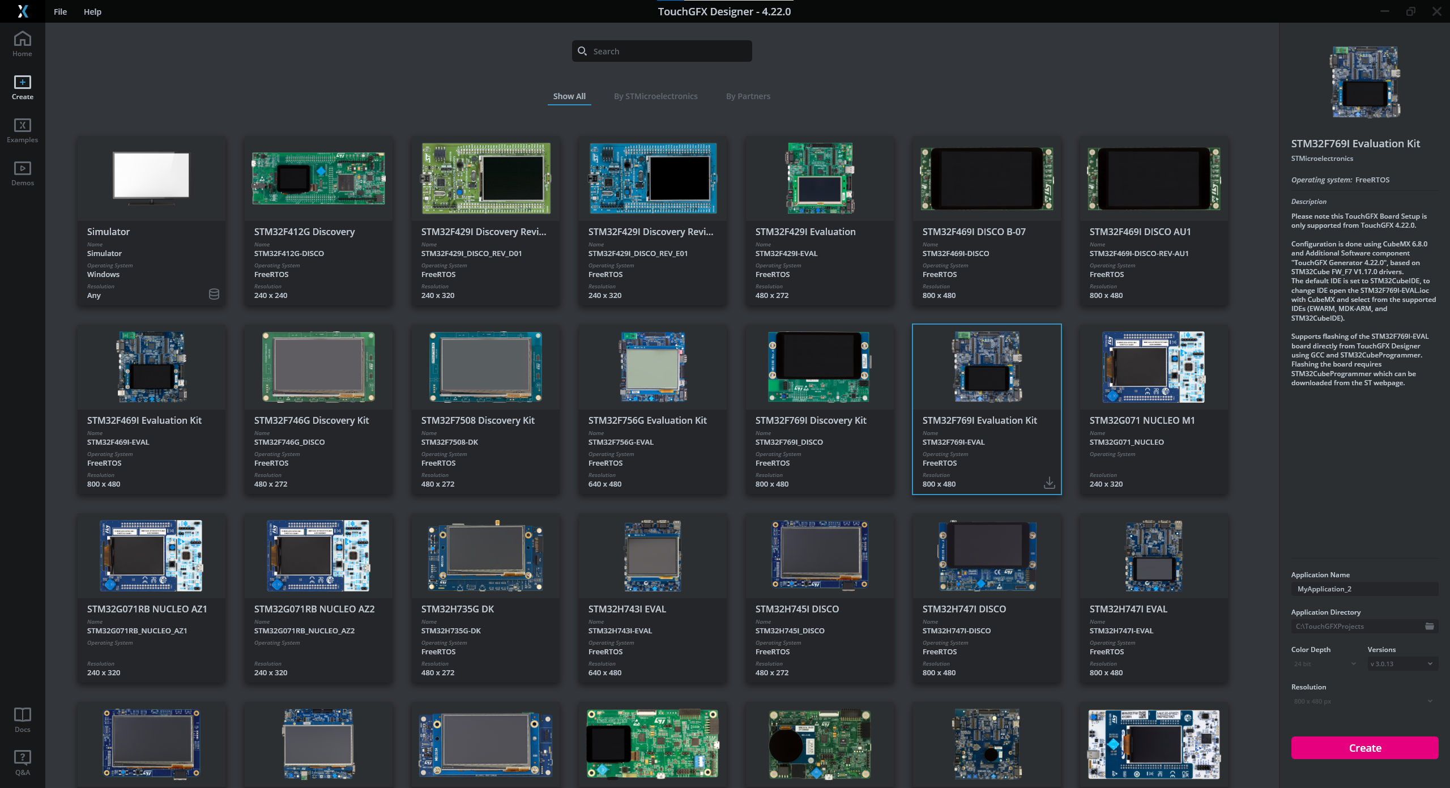Open the Q&A help section
This screenshot has width=1450, height=788.
23,763
